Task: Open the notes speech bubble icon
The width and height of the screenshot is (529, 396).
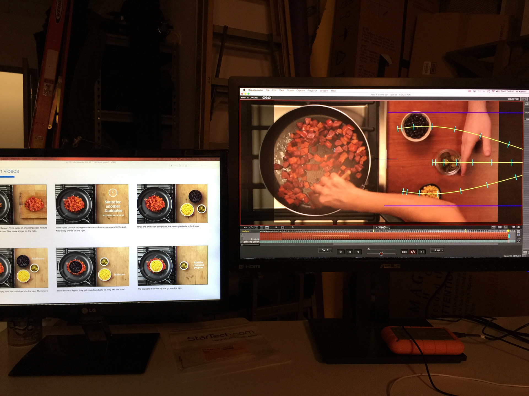Action: pyautogui.click(x=513, y=227)
